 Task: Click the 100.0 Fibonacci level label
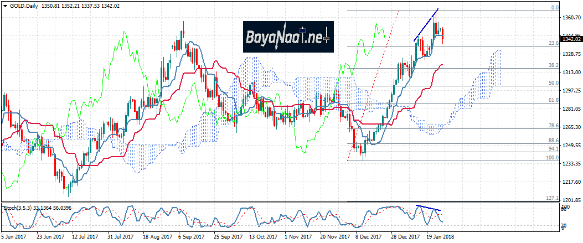coord(551,158)
